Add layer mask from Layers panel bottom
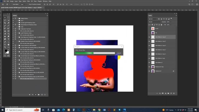Image resolution: width=199 pixels, height=112 pixels. [x=163, y=93]
